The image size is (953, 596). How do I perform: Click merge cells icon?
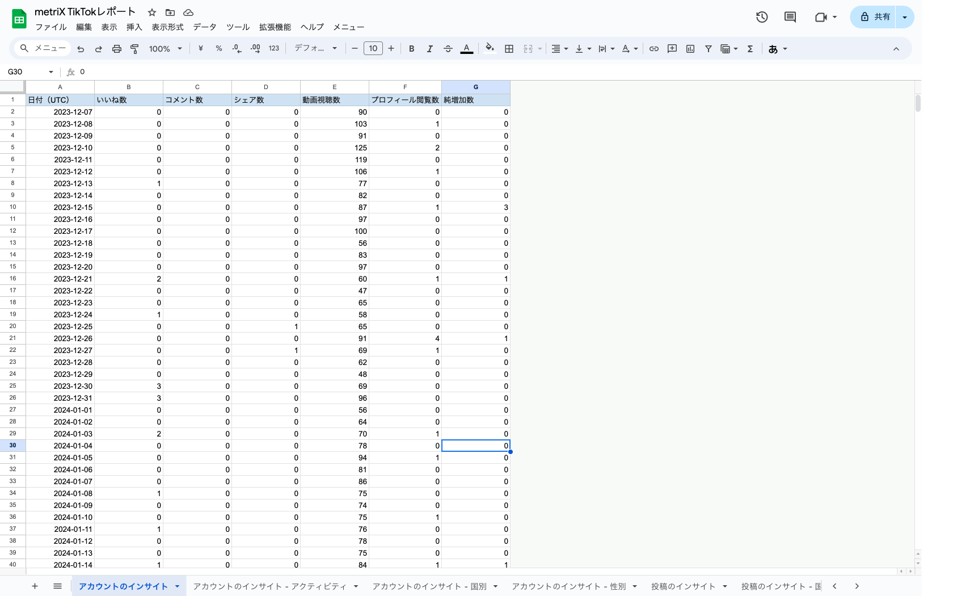[x=528, y=49]
